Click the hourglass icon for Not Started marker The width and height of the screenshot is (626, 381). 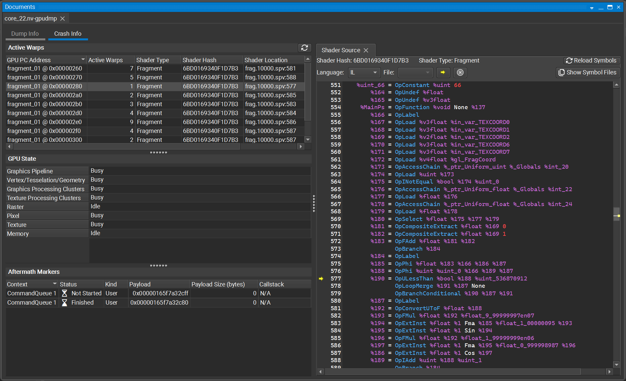click(x=65, y=293)
